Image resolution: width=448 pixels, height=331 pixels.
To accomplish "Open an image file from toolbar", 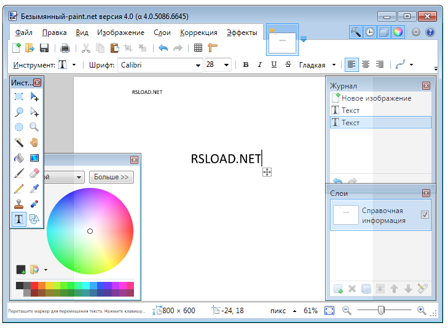I will click(x=29, y=48).
